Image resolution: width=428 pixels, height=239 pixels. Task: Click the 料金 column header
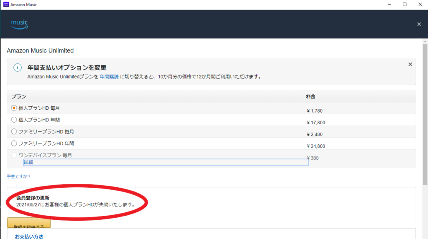pyautogui.click(x=311, y=96)
